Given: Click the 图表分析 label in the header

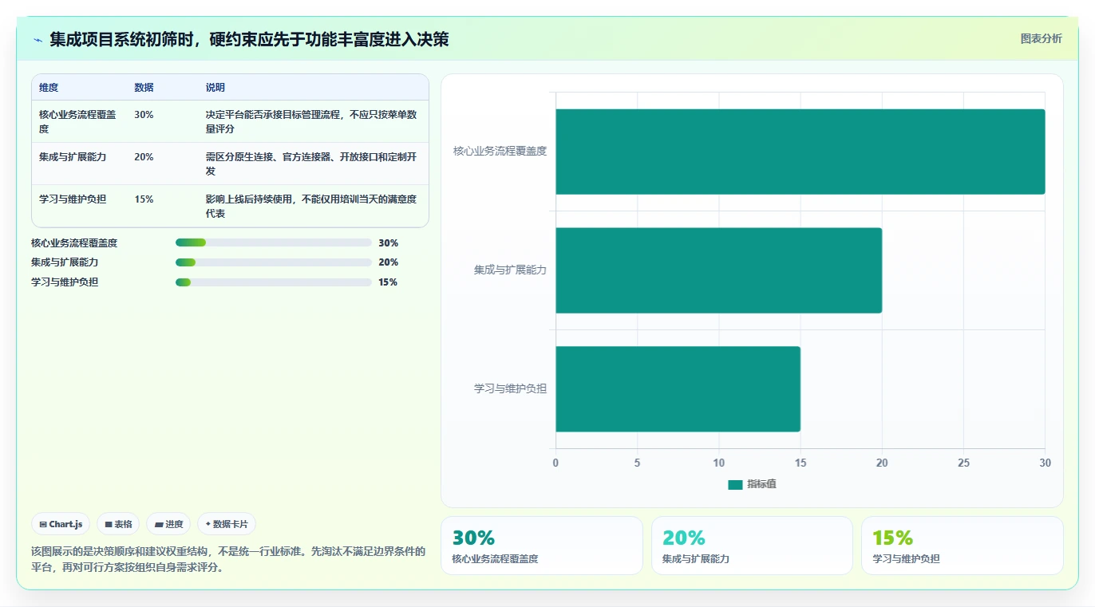Looking at the screenshot, I should pyautogui.click(x=1041, y=38).
